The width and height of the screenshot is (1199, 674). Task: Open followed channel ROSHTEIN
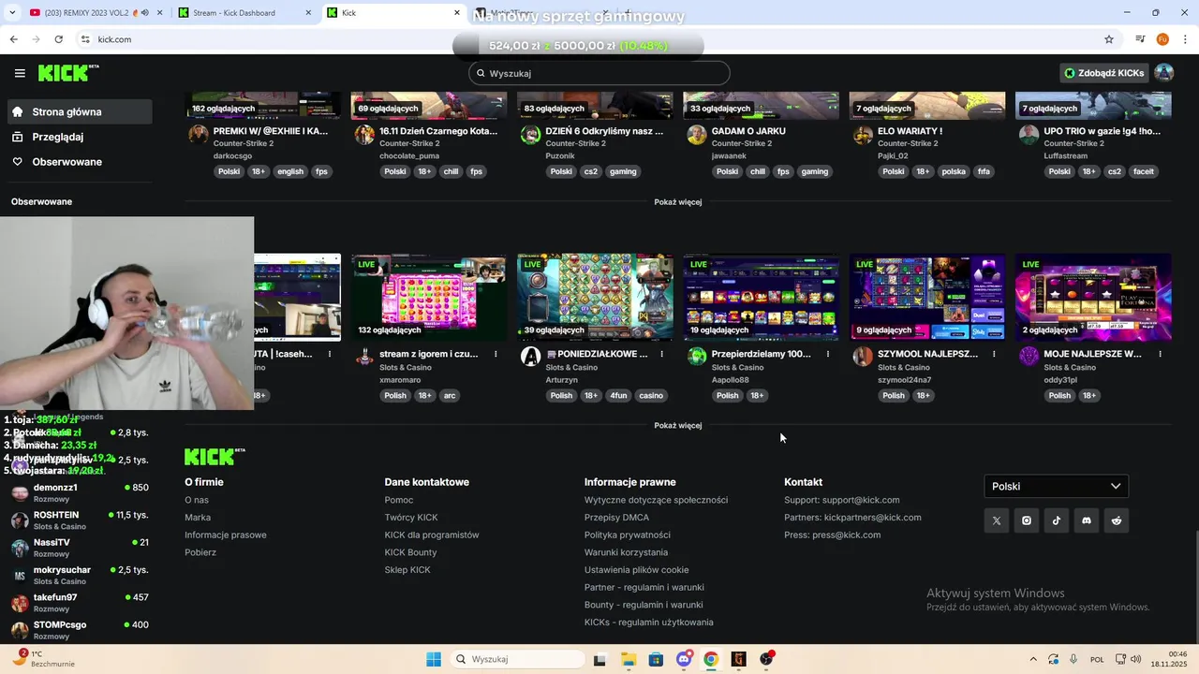80,520
